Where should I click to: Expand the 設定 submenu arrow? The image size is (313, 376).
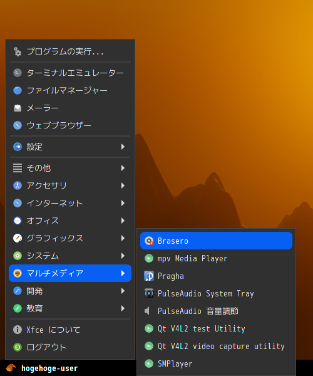[123, 147]
